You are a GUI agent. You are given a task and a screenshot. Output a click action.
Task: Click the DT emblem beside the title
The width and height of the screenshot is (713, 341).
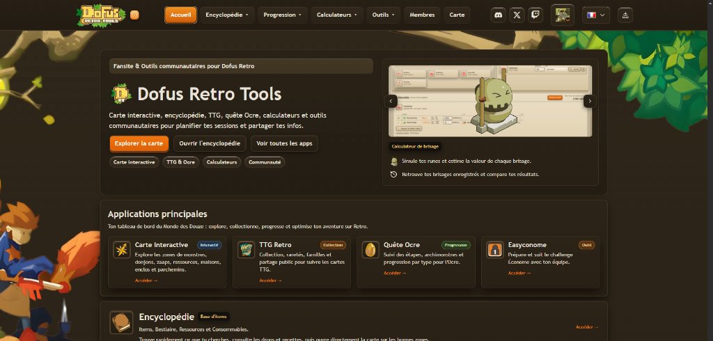(121, 94)
